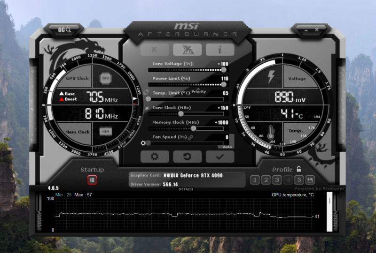The width and height of the screenshot is (376, 253).
Task: Click the NVIDIA GeForce RTX 4090 text
Action: tap(193, 176)
